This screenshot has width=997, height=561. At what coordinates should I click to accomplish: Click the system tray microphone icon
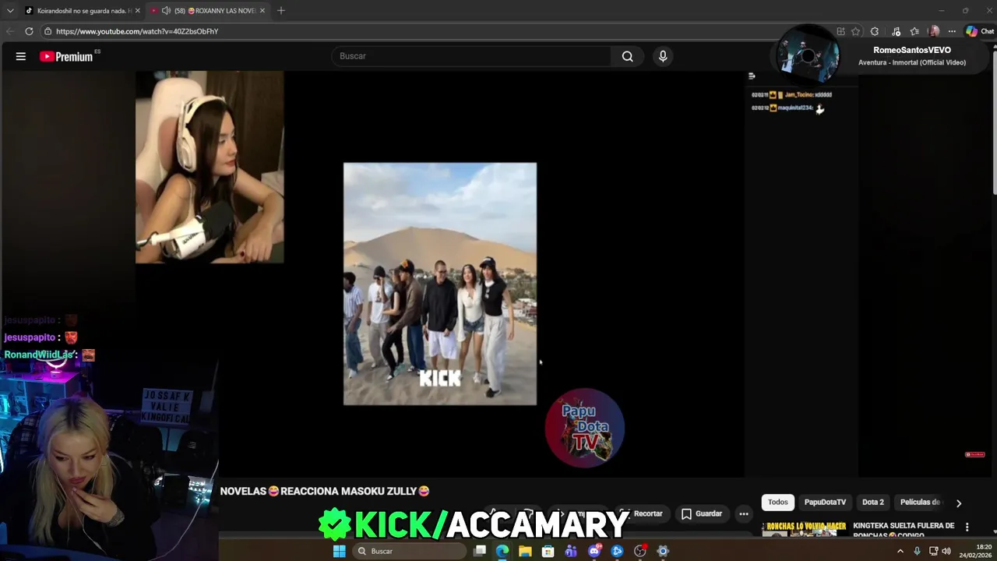[x=917, y=551]
